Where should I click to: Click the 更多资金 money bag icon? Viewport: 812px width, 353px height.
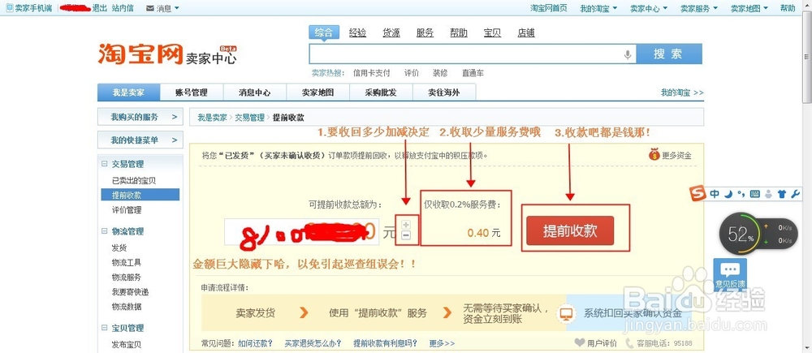[x=654, y=154]
